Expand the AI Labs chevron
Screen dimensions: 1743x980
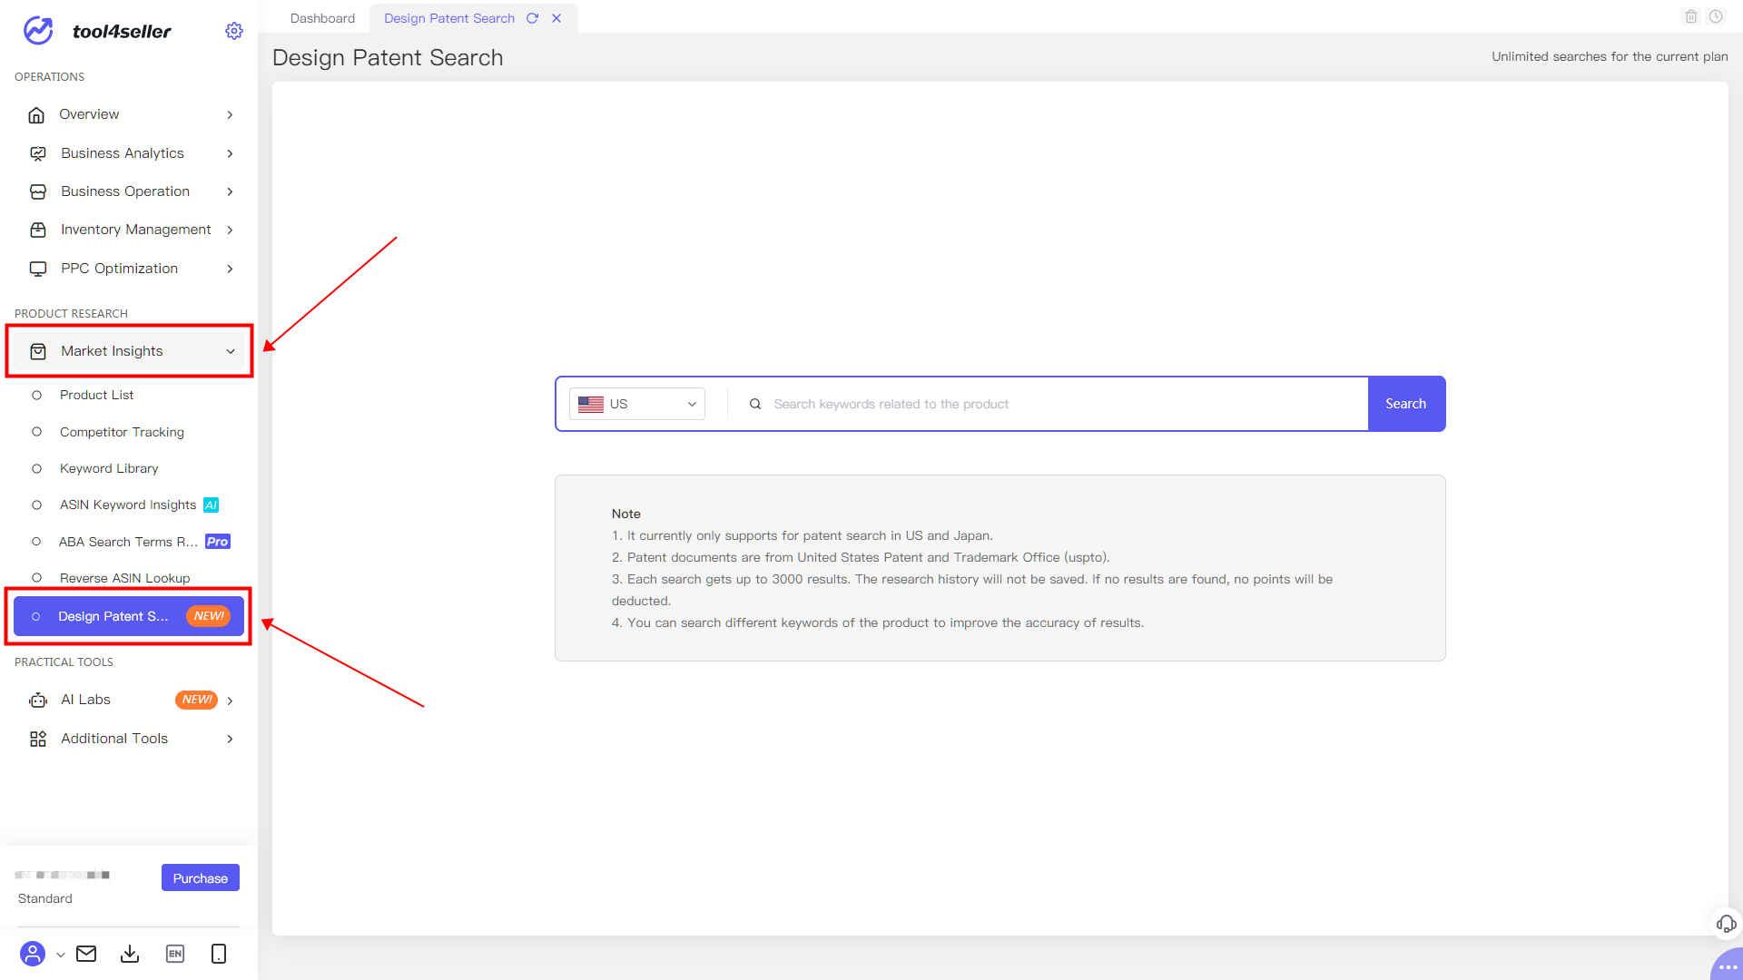pos(231,701)
